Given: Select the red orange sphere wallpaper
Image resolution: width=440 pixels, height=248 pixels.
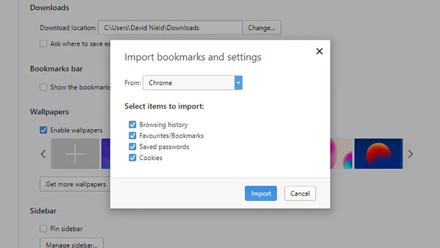Looking at the screenshot, I should click(378, 154).
